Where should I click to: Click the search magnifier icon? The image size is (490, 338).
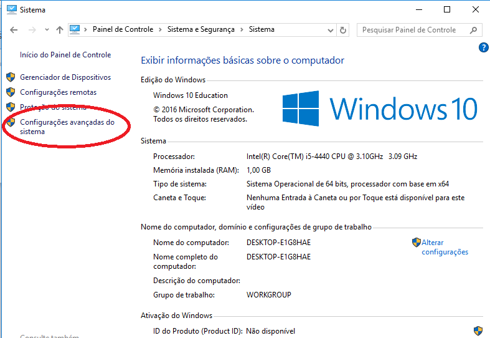(473, 30)
